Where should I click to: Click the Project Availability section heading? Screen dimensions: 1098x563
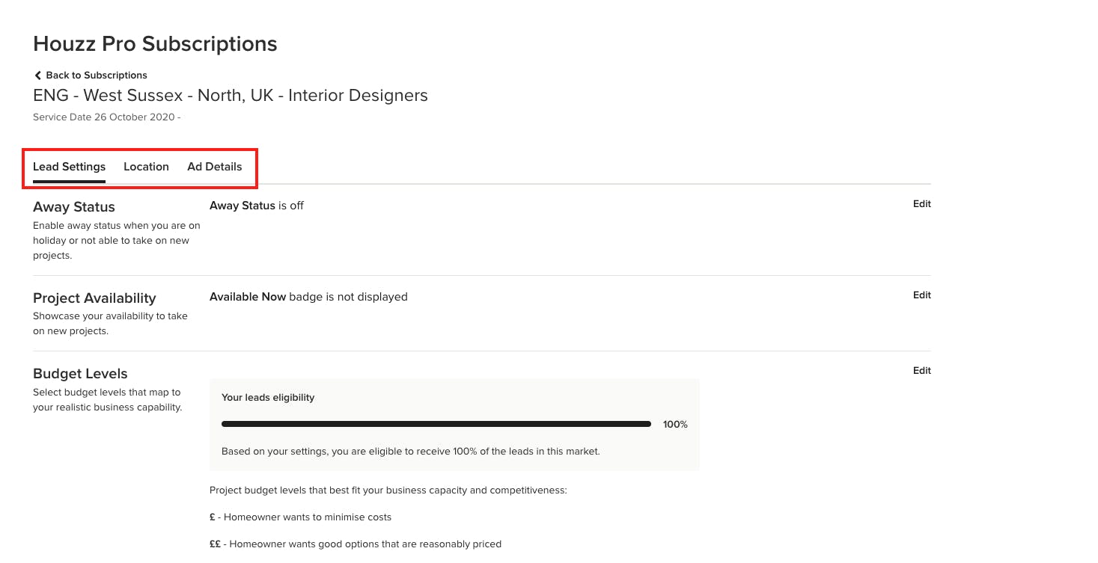pyautogui.click(x=94, y=298)
